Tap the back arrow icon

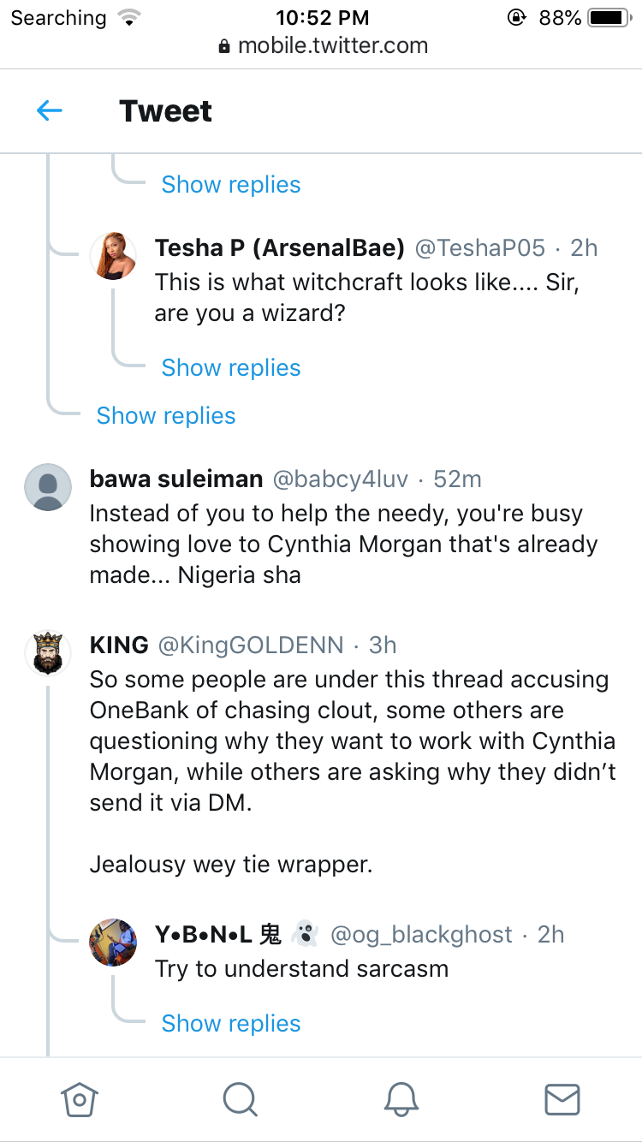point(50,110)
